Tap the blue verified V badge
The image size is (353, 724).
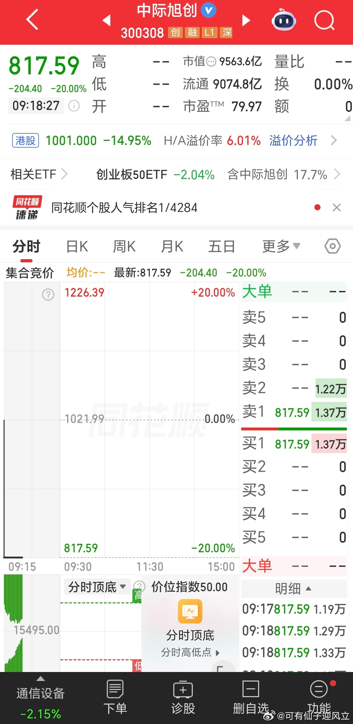(208, 10)
